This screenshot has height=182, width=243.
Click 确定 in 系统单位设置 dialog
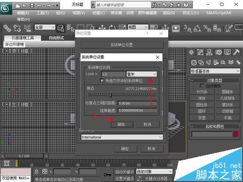(x=121, y=124)
